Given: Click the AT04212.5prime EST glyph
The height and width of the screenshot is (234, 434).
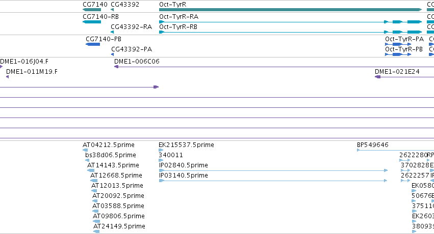Looking at the screenshot, I should [x=85, y=150].
